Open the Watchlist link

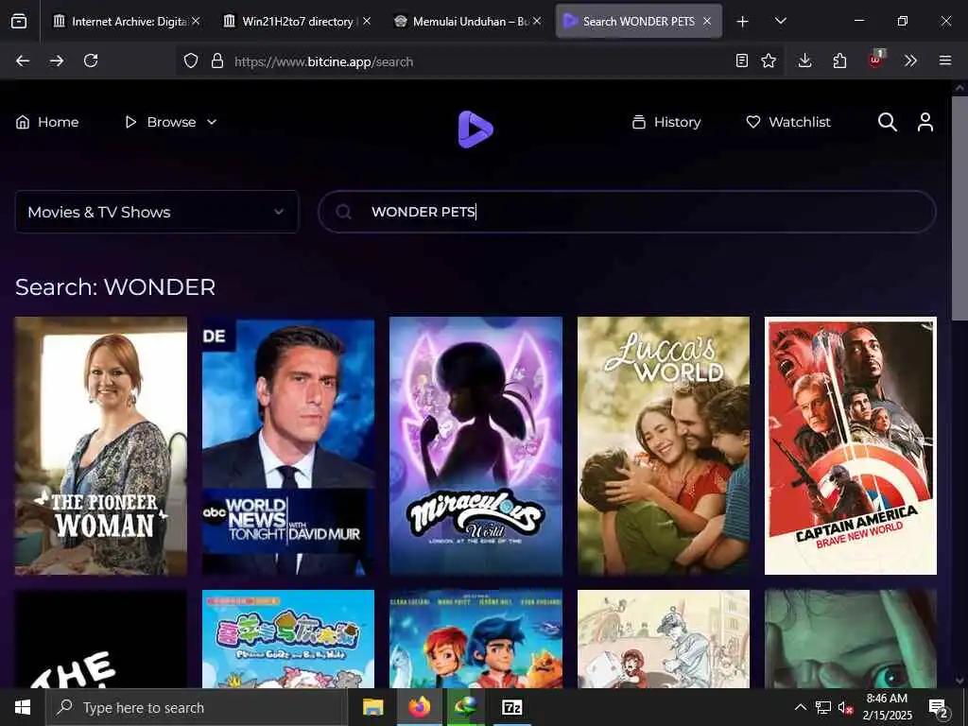788,122
